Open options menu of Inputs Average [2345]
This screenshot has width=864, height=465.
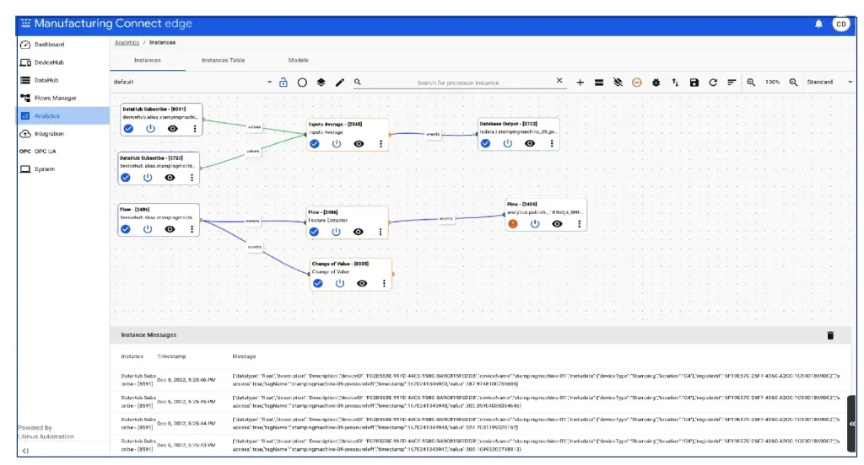(381, 143)
